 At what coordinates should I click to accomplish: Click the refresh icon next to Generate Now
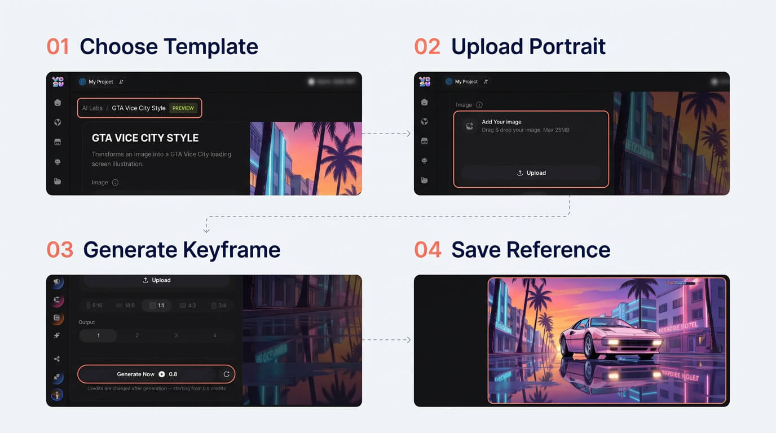[x=226, y=374]
